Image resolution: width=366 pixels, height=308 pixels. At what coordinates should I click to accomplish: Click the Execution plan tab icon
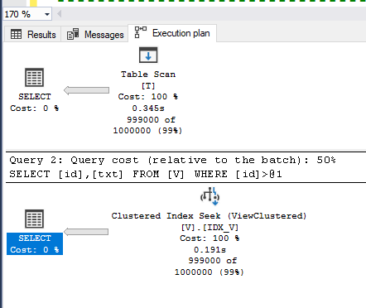[141, 32]
